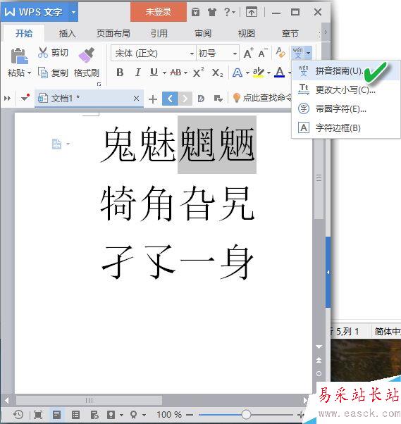Click the 点此查找命令 search field
This screenshot has height=424, width=401.
[x=267, y=98]
